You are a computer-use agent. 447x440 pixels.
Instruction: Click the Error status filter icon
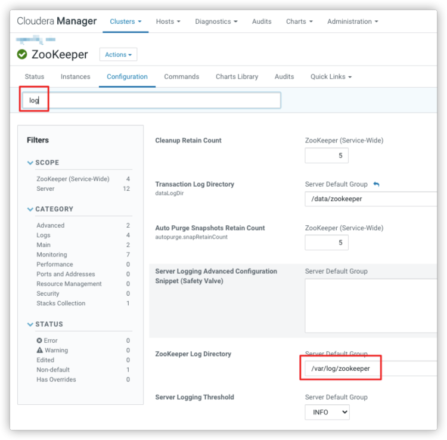pos(39,340)
